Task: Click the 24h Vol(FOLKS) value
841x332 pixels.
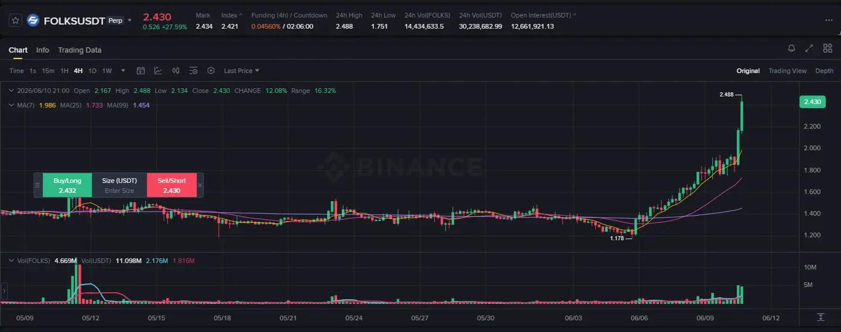Action: (x=424, y=26)
